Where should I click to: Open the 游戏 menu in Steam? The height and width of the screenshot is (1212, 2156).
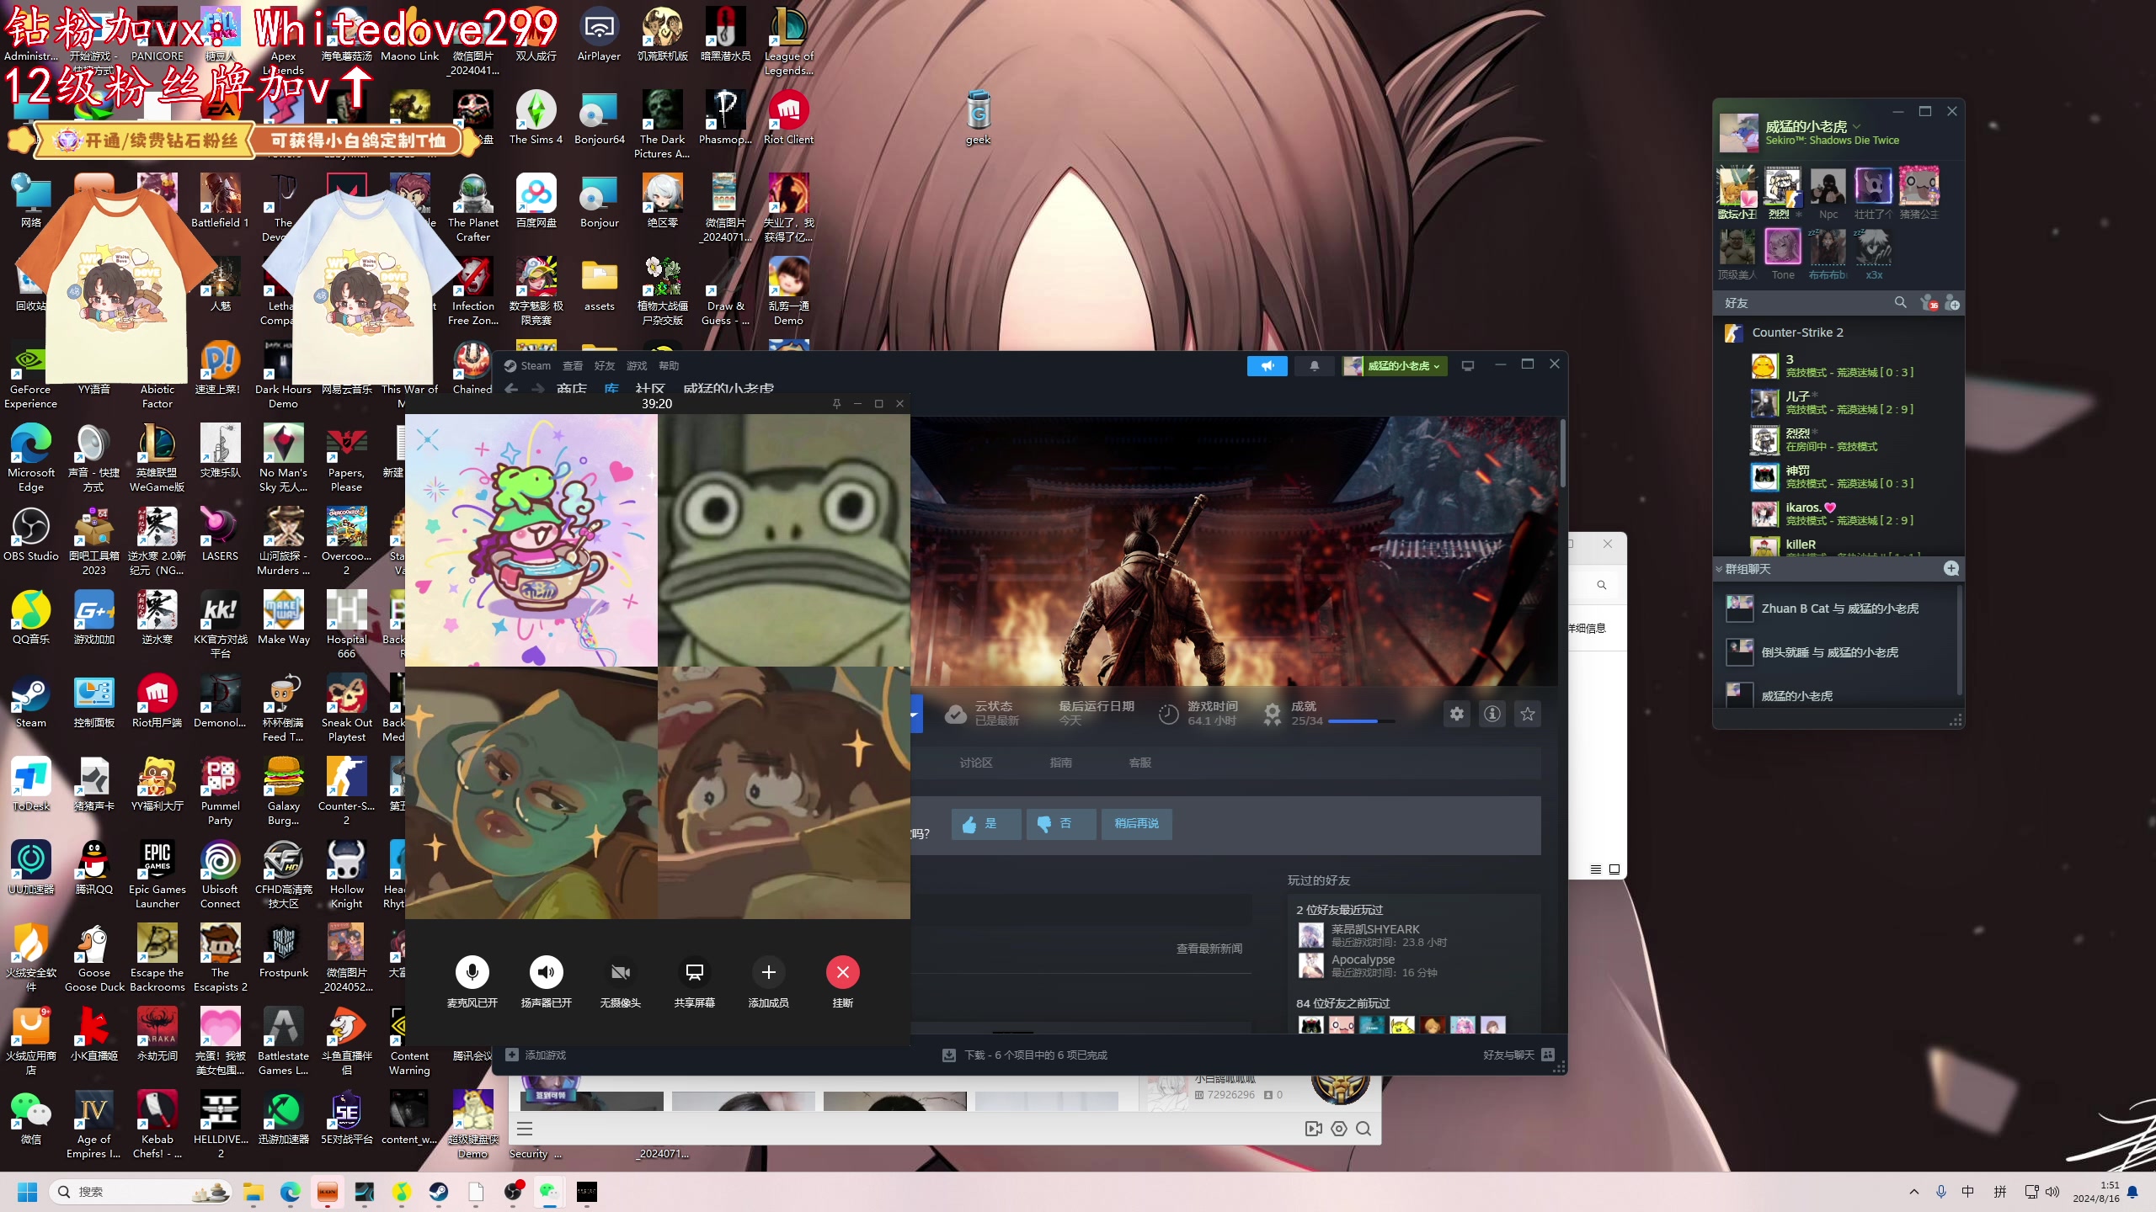pos(637,366)
